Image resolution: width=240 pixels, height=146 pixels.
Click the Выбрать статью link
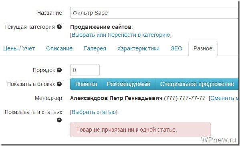(x=94, y=112)
